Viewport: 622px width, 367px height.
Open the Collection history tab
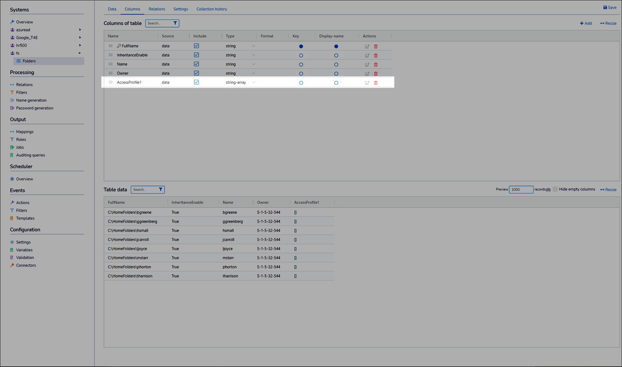pyautogui.click(x=212, y=9)
